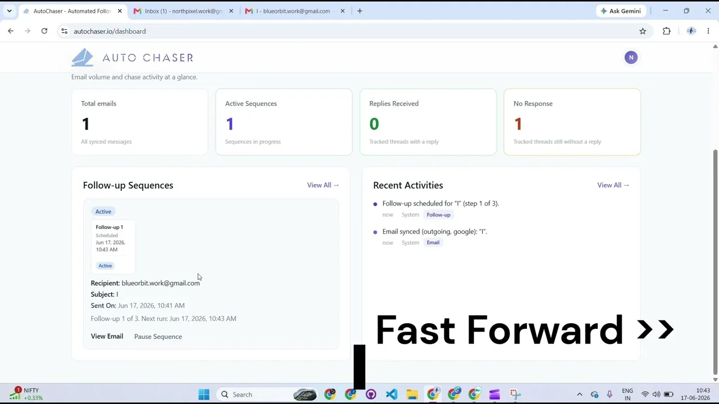This screenshot has width=719, height=404.
Task: Switch to the blueorbit.work Gmail tab
Action: tap(295, 11)
